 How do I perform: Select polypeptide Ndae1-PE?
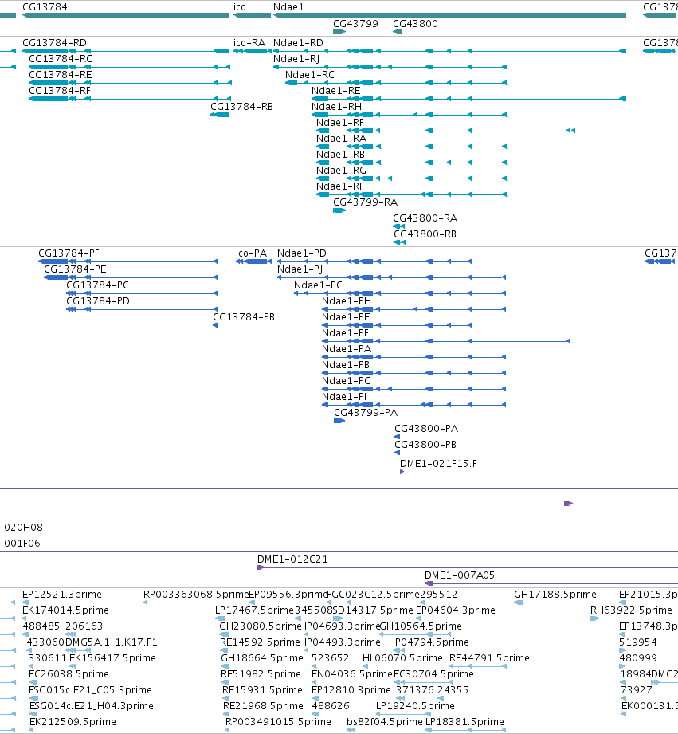(346, 317)
